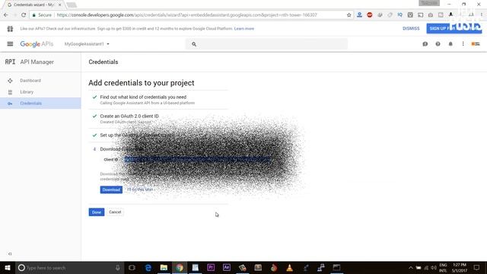Image resolution: width=487 pixels, height=274 pixels.
Task: Click the Cortana microphone icon
Action: click(118, 267)
